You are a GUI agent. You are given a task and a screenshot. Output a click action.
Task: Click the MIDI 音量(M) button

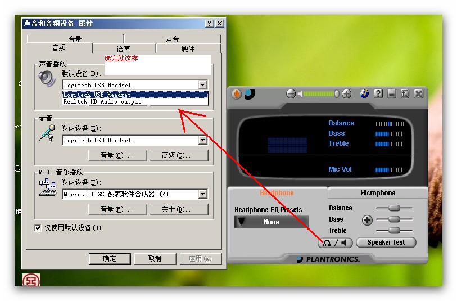pyautogui.click(x=117, y=209)
